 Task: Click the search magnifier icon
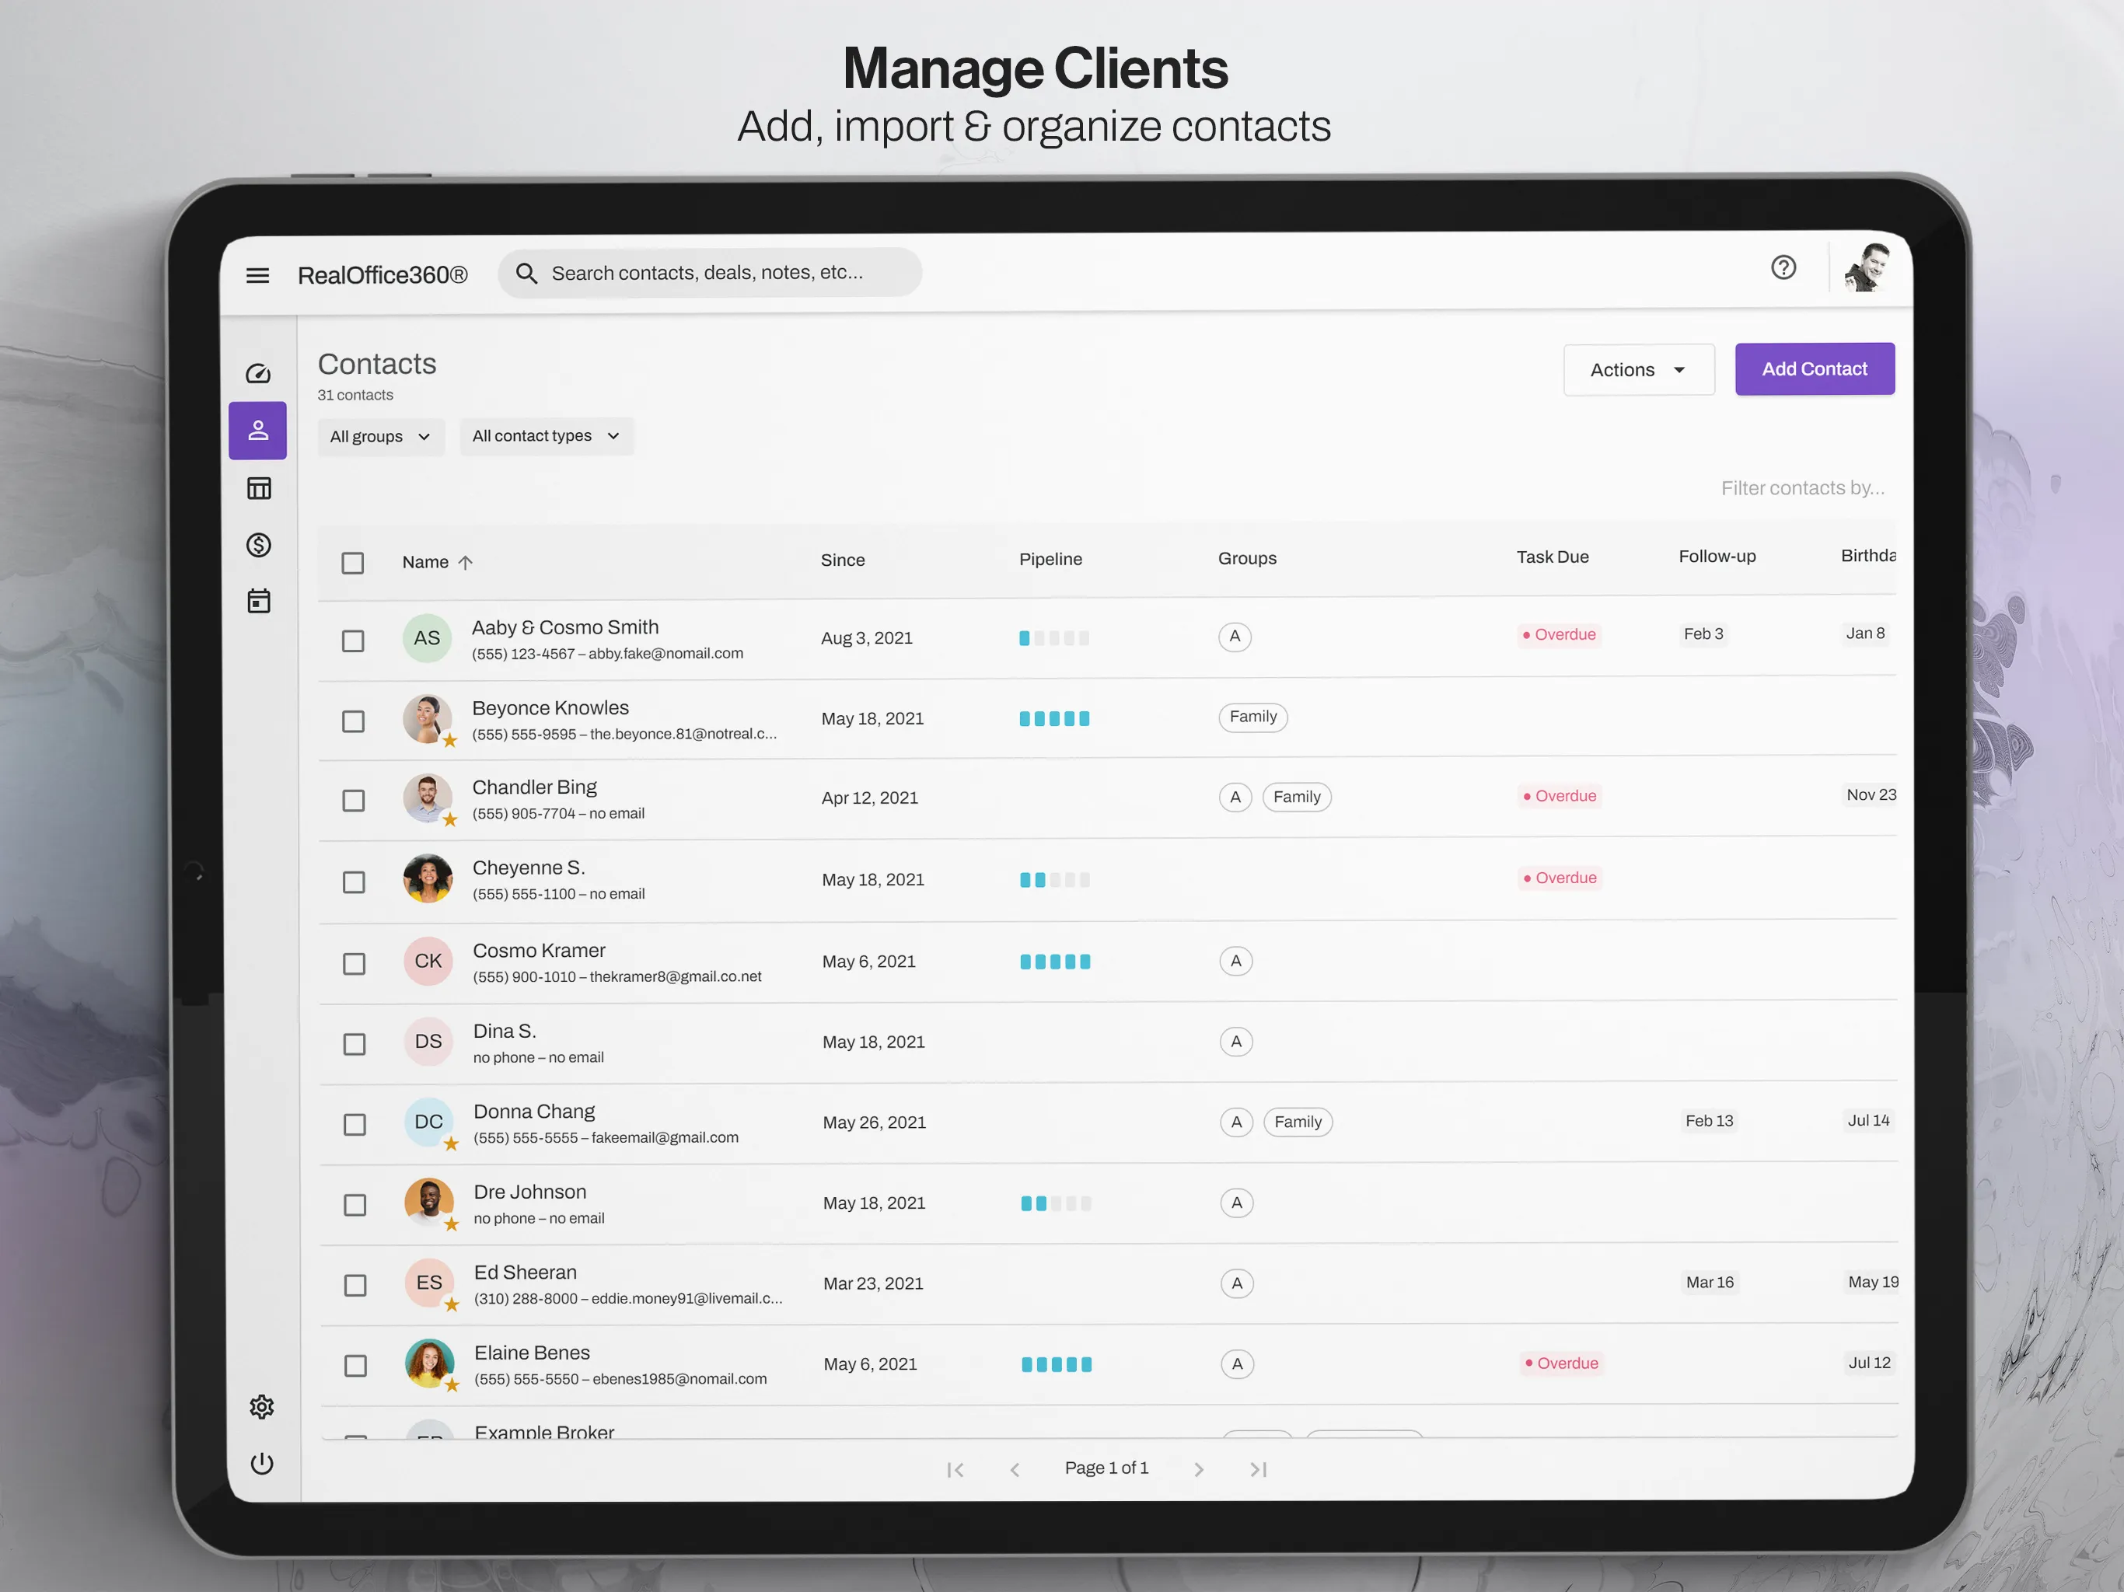526,274
